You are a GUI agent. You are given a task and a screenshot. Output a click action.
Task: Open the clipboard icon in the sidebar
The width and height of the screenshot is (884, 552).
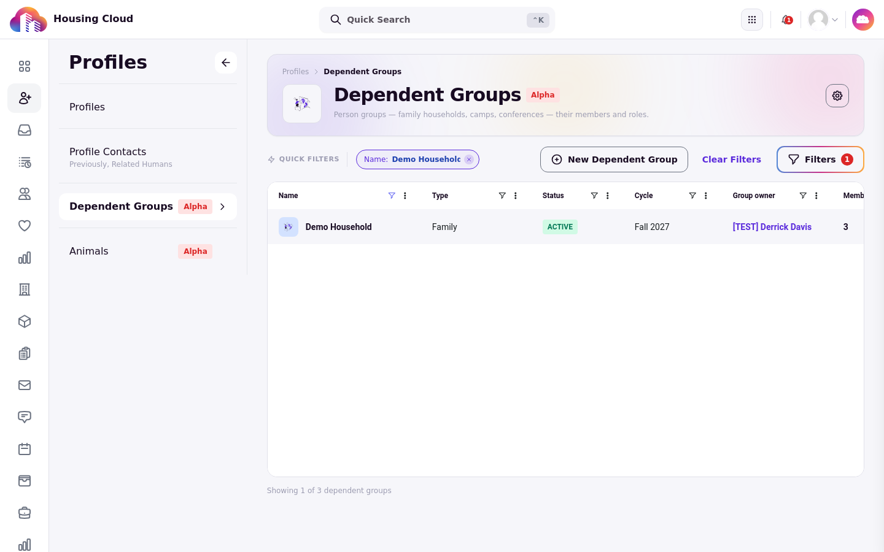pyautogui.click(x=25, y=353)
